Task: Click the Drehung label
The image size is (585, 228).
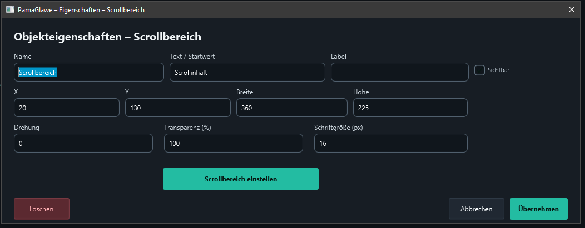Action: coord(27,127)
